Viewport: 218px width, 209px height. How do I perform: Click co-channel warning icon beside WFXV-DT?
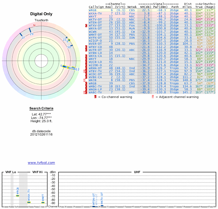point(86,26)
